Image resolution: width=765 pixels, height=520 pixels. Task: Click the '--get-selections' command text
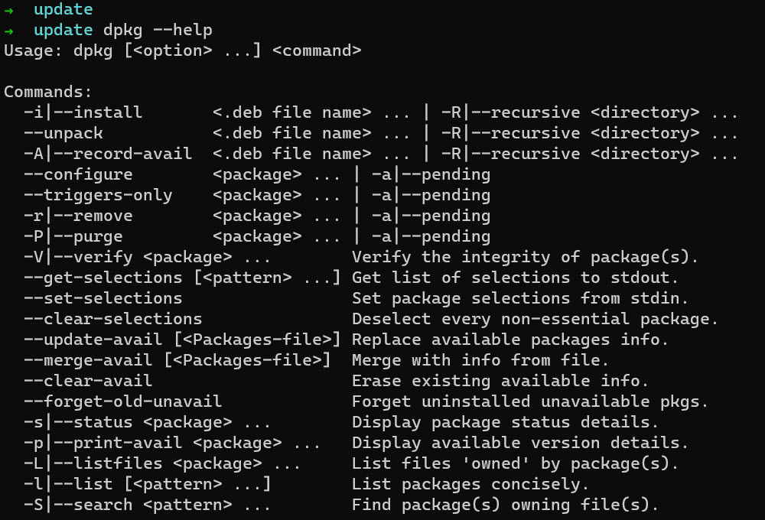103,278
